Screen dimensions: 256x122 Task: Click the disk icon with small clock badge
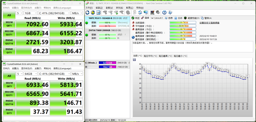pyautogui.click(x=110, y=12)
